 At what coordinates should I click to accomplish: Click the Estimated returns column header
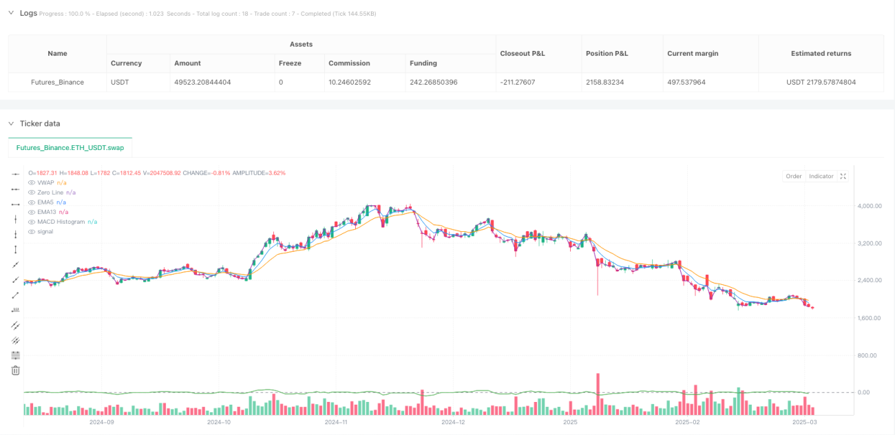[x=821, y=53]
